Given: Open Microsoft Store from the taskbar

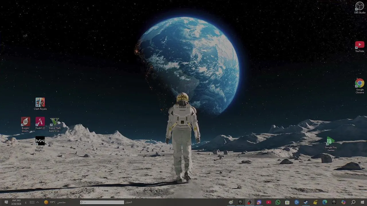Looking at the screenshot, I should 287,202.
